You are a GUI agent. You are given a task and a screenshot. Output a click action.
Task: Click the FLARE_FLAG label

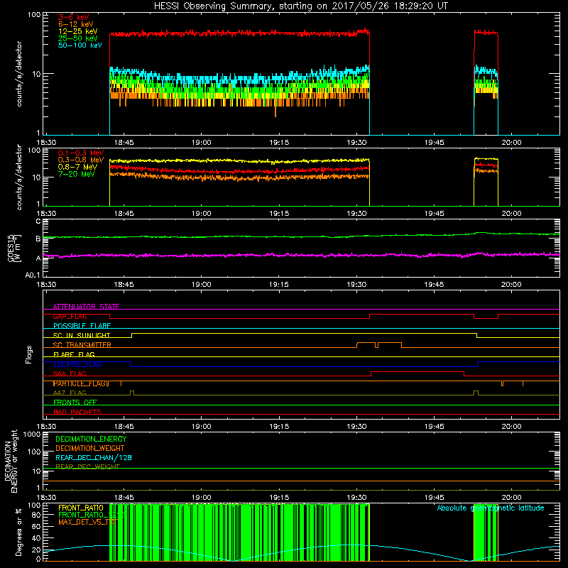tap(74, 354)
